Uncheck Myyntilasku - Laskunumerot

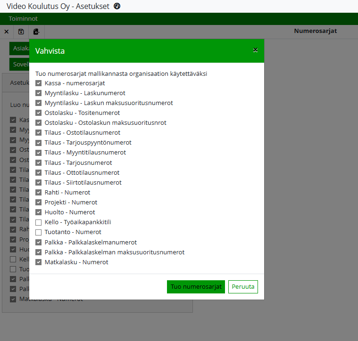[x=39, y=93]
